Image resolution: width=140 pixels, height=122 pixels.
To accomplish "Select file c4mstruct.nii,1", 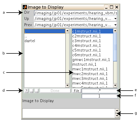I will click(92, 46).
